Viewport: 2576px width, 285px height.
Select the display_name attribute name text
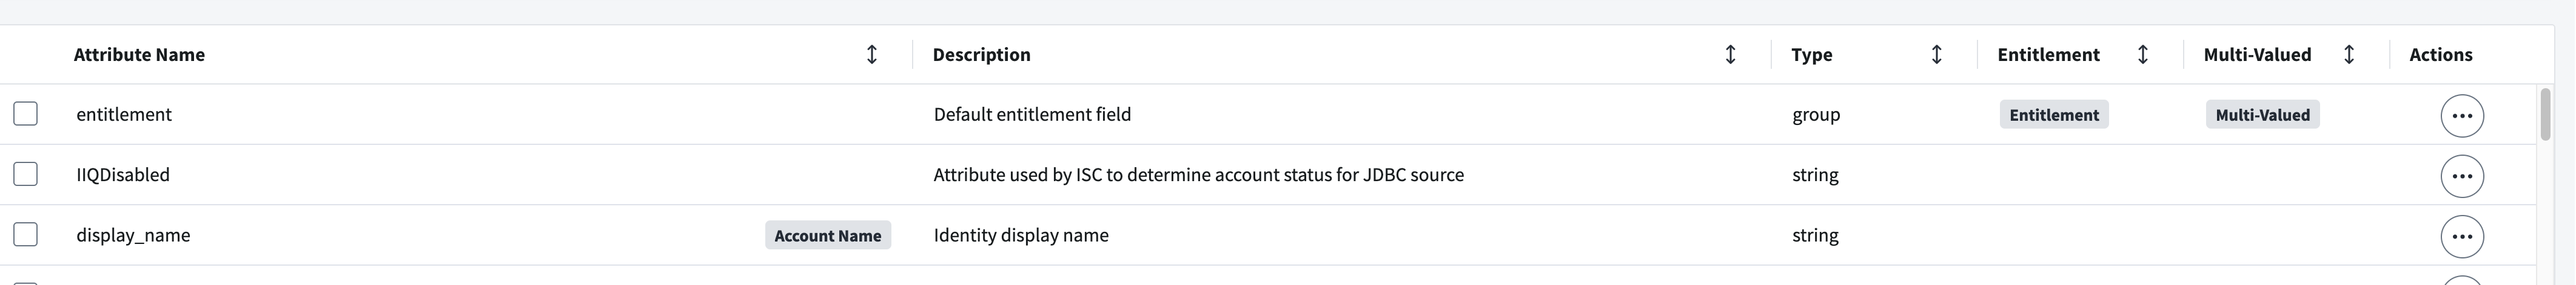(133, 235)
